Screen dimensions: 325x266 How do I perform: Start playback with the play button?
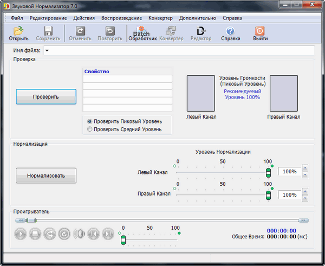pos(21,234)
